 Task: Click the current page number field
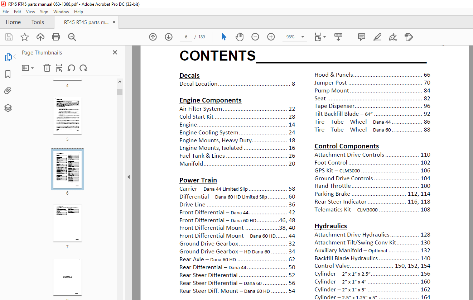click(186, 37)
